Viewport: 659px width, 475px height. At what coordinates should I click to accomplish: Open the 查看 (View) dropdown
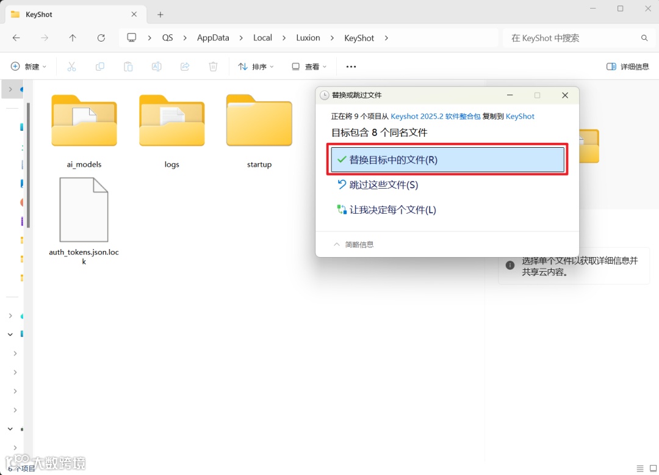309,67
